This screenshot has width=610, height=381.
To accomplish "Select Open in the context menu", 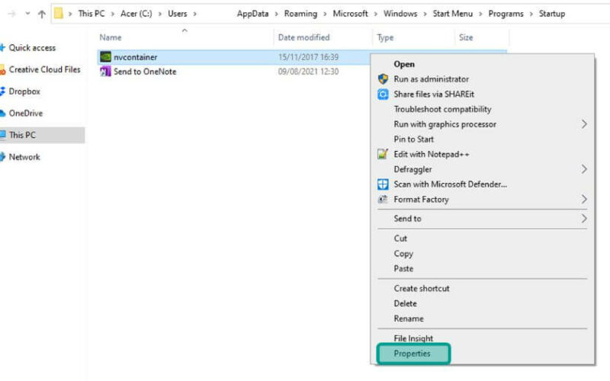I will (404, 64).
